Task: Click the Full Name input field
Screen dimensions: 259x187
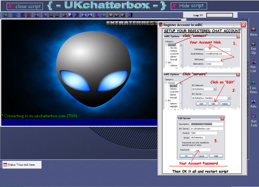Action: tap(218, 49)
